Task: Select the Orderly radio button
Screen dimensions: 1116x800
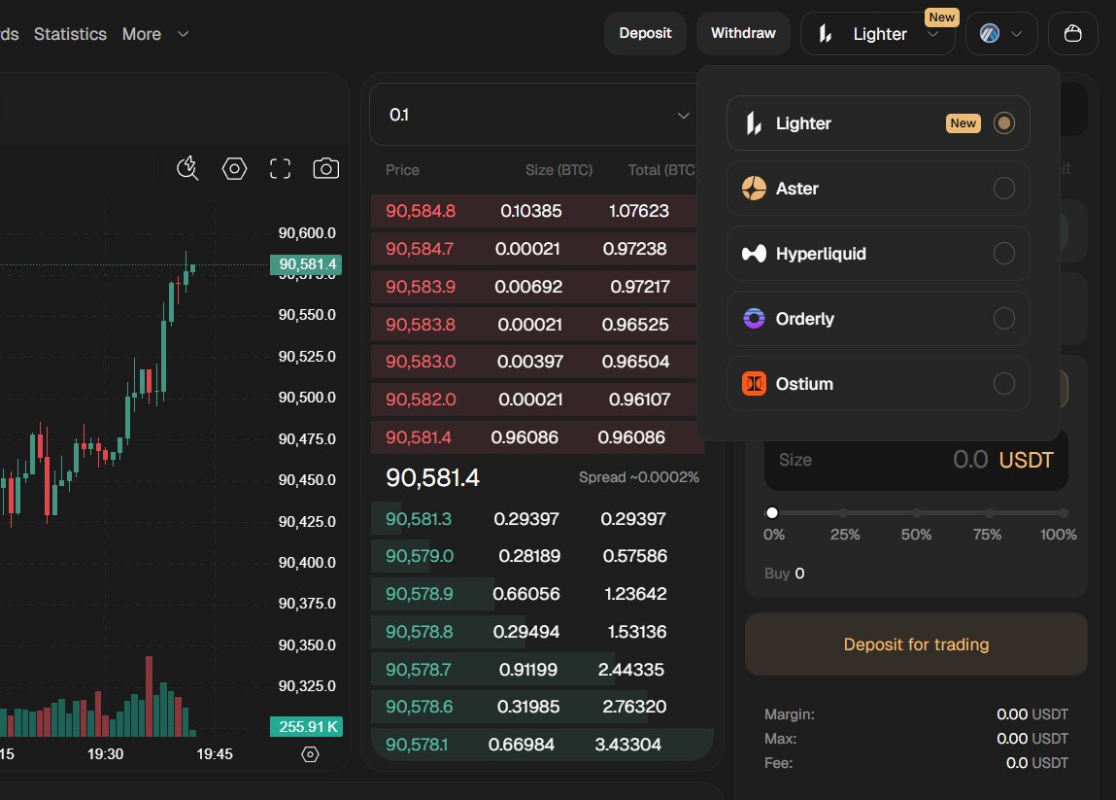Action: pyautogui.click(x=1003, y=319)
